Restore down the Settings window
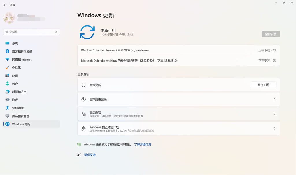The height and width of the screenshot is (175, 296). [284, 3]
